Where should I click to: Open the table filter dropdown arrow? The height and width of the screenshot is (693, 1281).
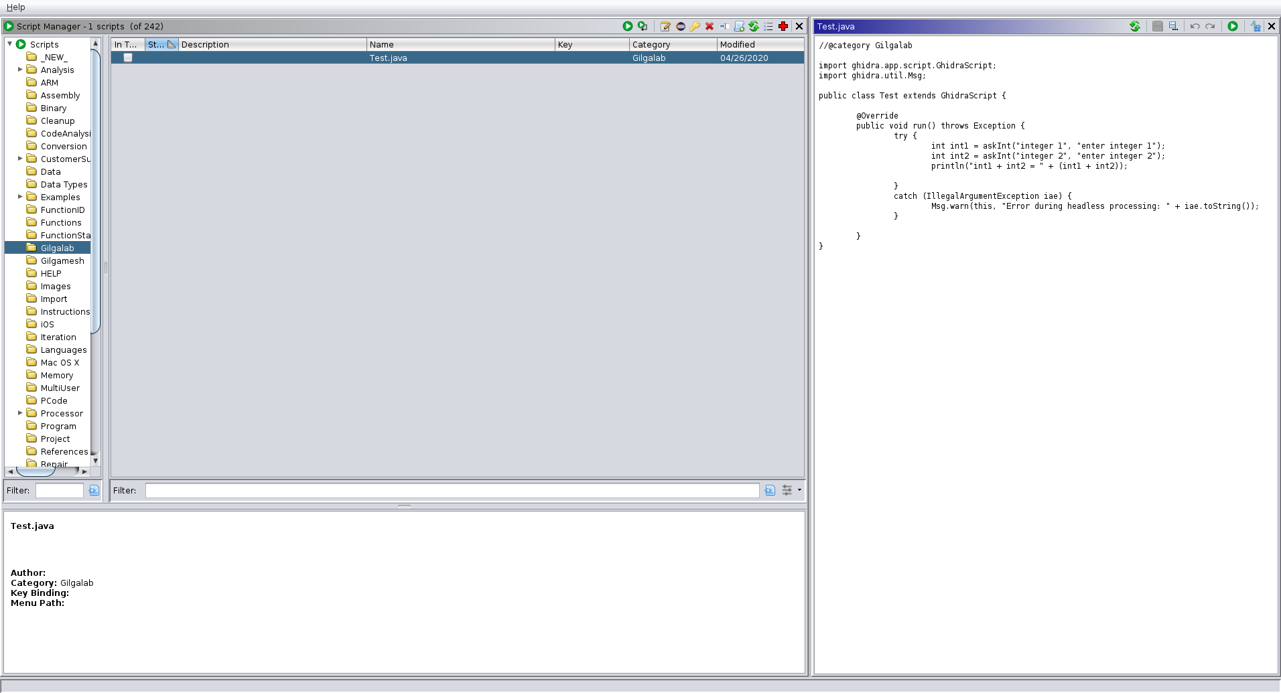pyautogui.click(x=799, y=490)
